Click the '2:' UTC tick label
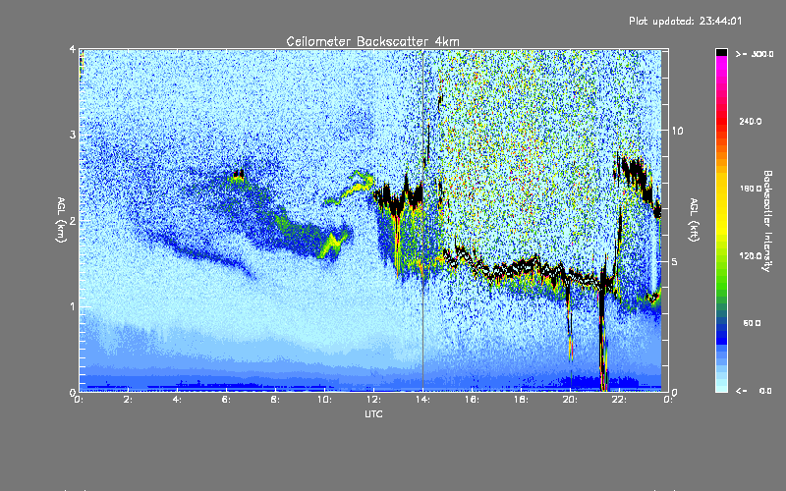The image size is (786, 491). click(129, 400)
